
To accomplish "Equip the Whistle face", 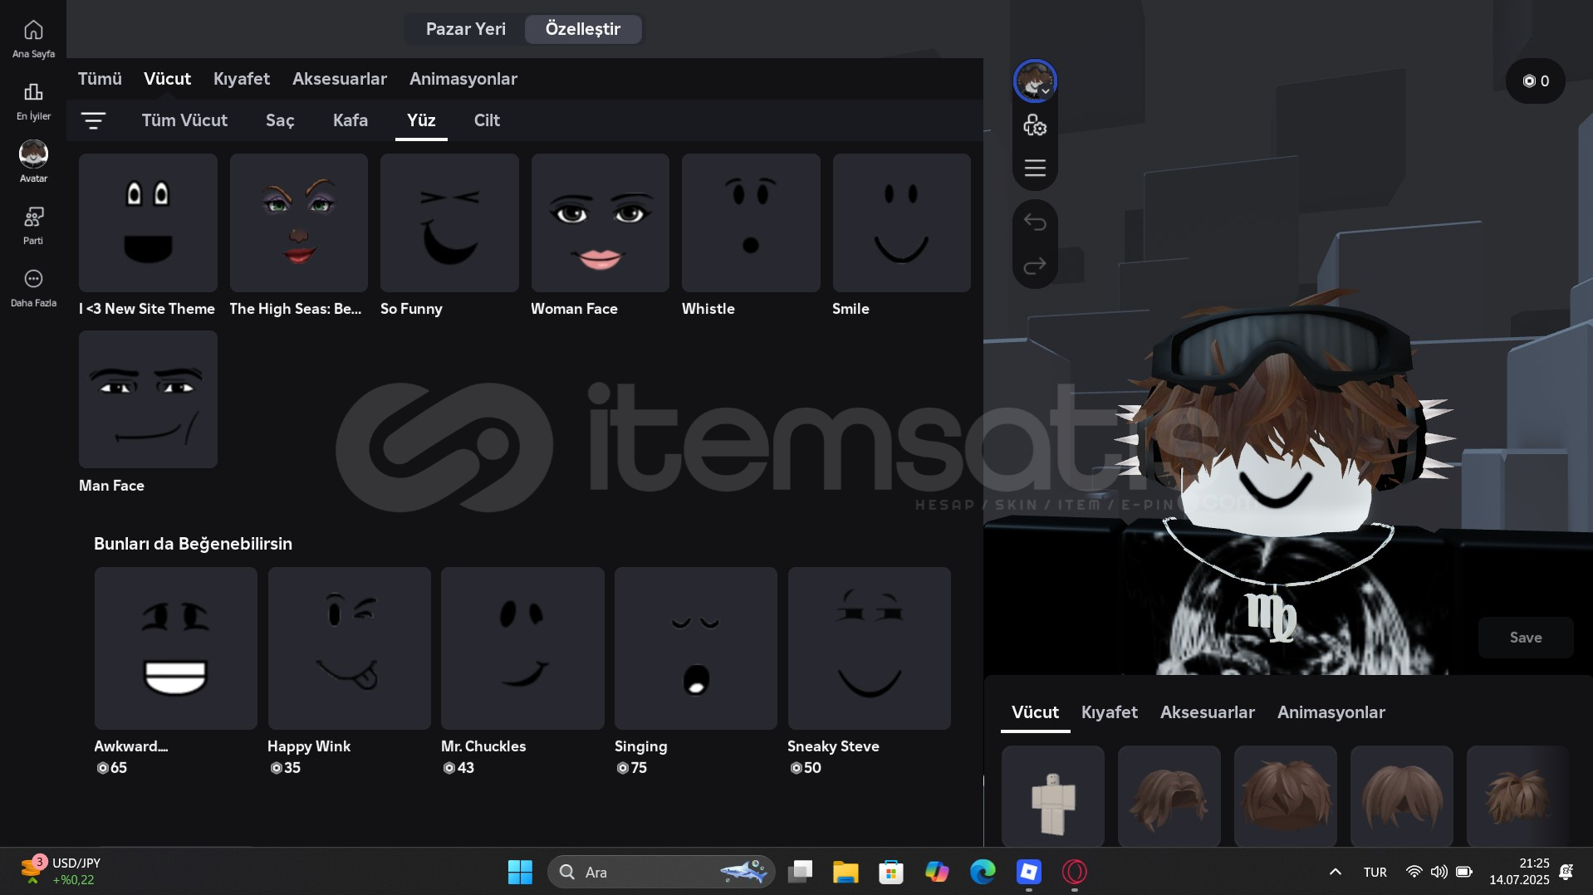I will point(751,223).
